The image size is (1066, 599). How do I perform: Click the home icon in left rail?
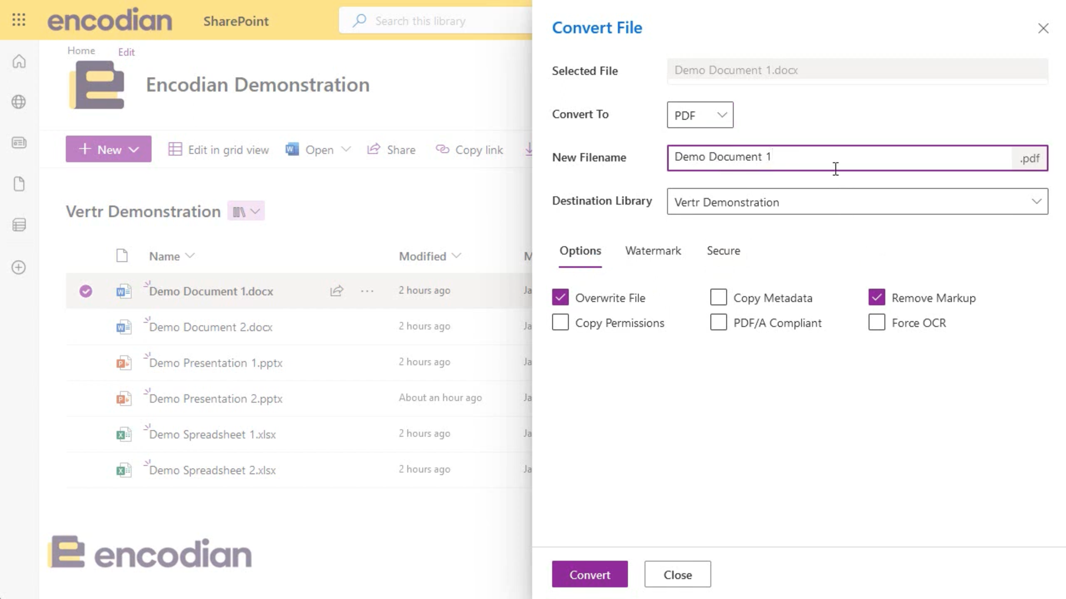pyautogui.click(x=19, y=61)
